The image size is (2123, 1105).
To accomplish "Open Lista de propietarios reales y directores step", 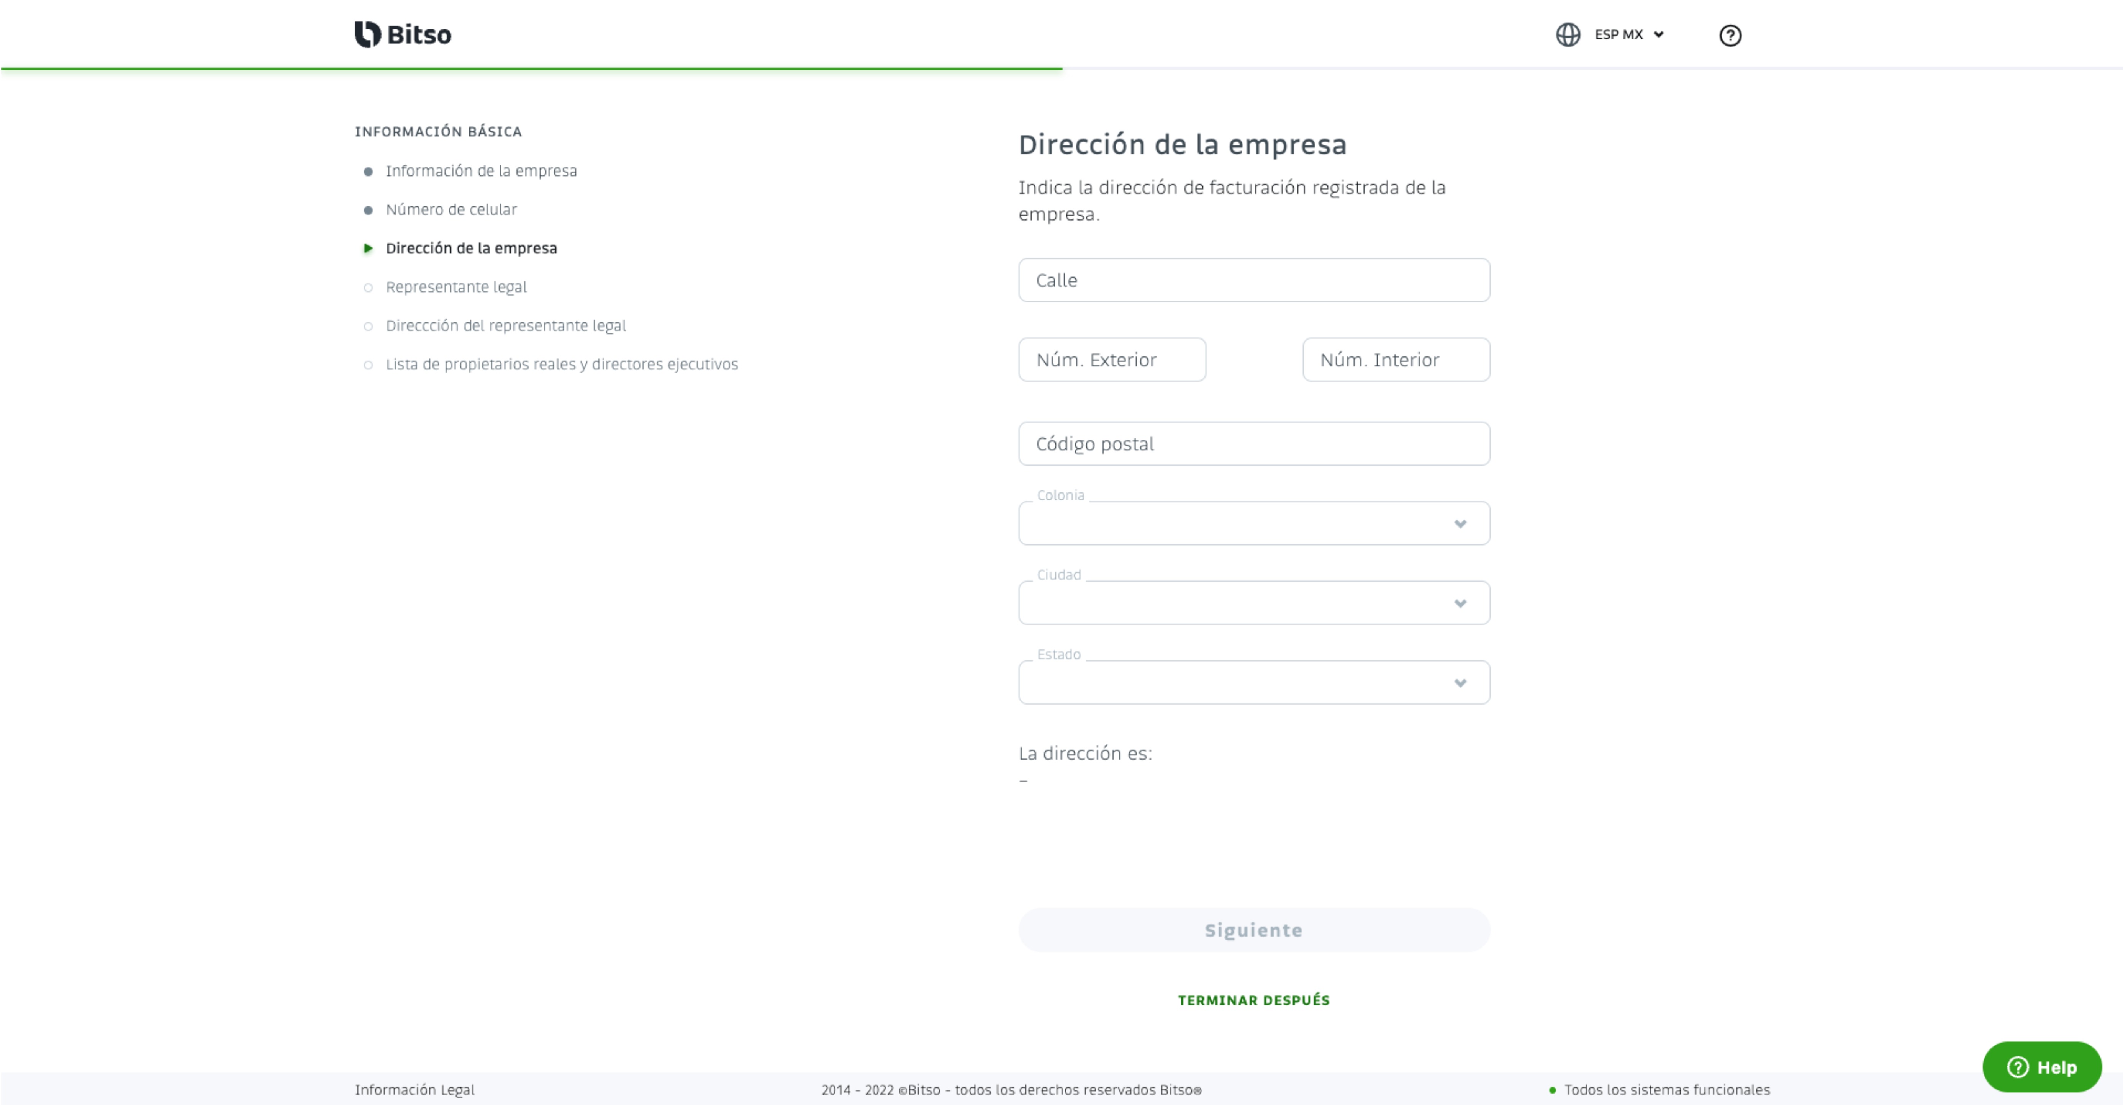I will (x=562, y=364).
